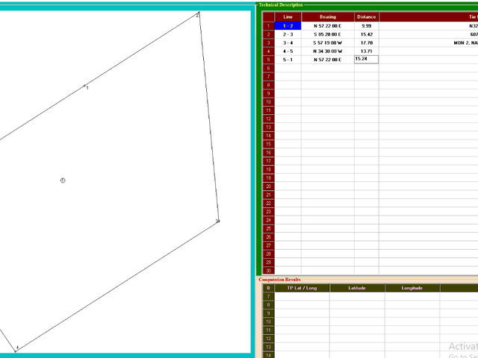Select row header 6 in Technical Description

pyautogui.click(x=268, y=68)
